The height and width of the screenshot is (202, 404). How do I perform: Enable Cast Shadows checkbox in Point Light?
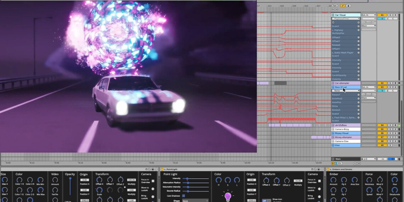coord(184,196)
